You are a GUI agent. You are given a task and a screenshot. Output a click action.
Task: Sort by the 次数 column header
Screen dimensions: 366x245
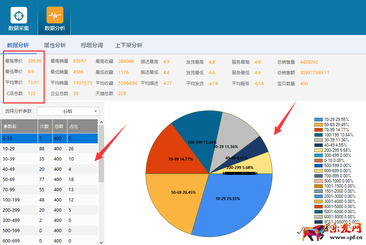click(x=44, y=126)
